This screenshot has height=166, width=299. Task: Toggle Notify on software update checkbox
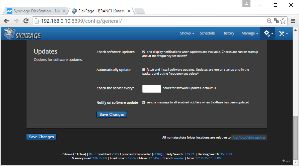(x=144, y=102)
